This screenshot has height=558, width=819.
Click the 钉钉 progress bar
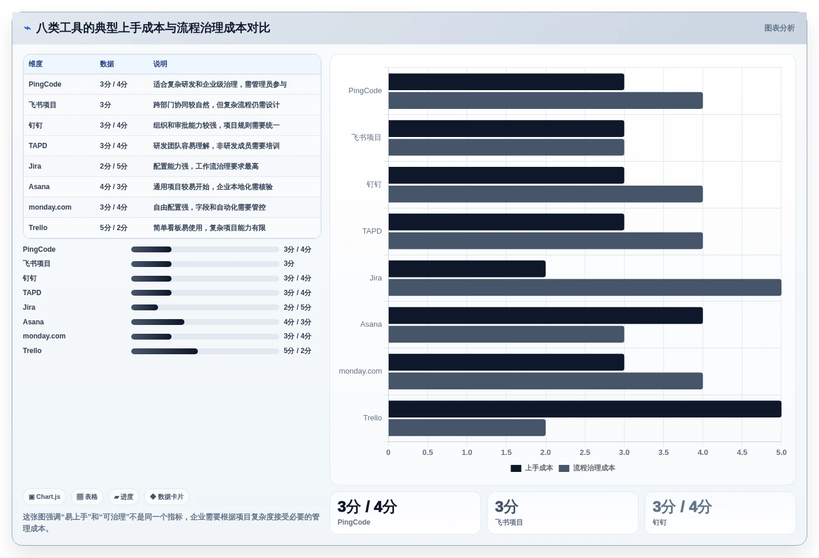pos(205,279)
